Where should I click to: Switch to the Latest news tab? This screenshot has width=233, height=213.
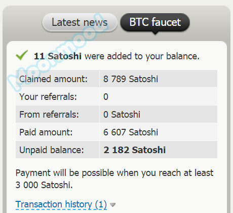coord(80,22)
